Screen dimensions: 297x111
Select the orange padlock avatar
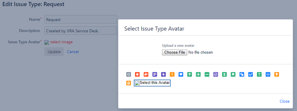pyautogui.click(x=129, y=83)
